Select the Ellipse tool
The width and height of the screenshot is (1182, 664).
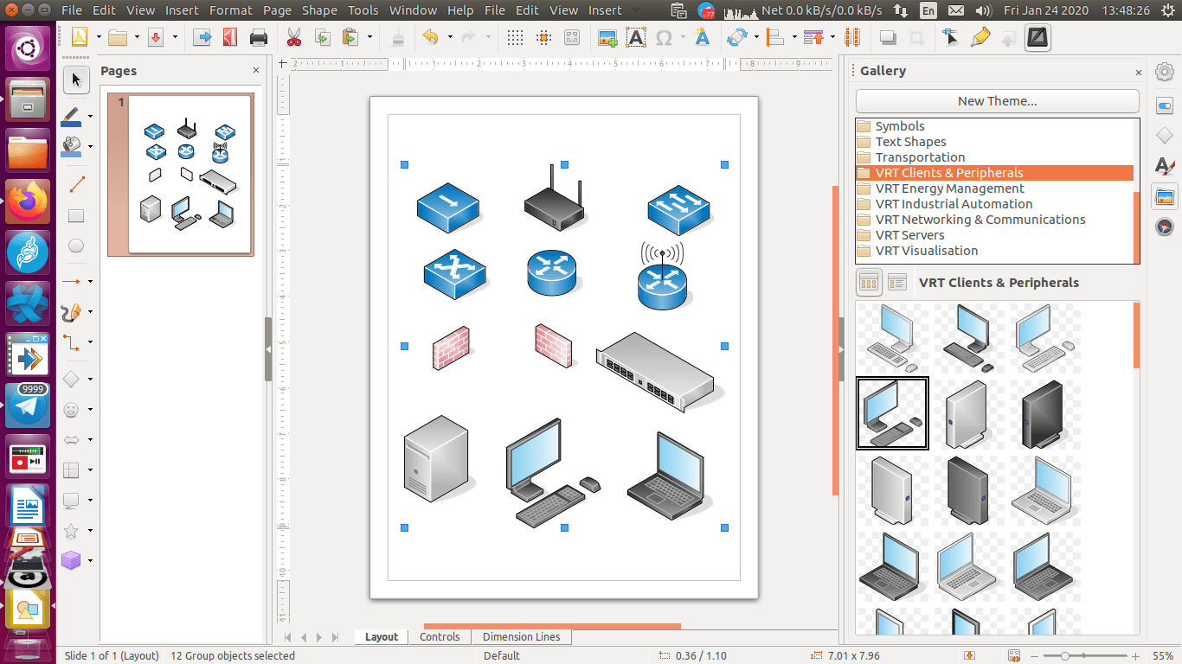click(x=76, y=246)
